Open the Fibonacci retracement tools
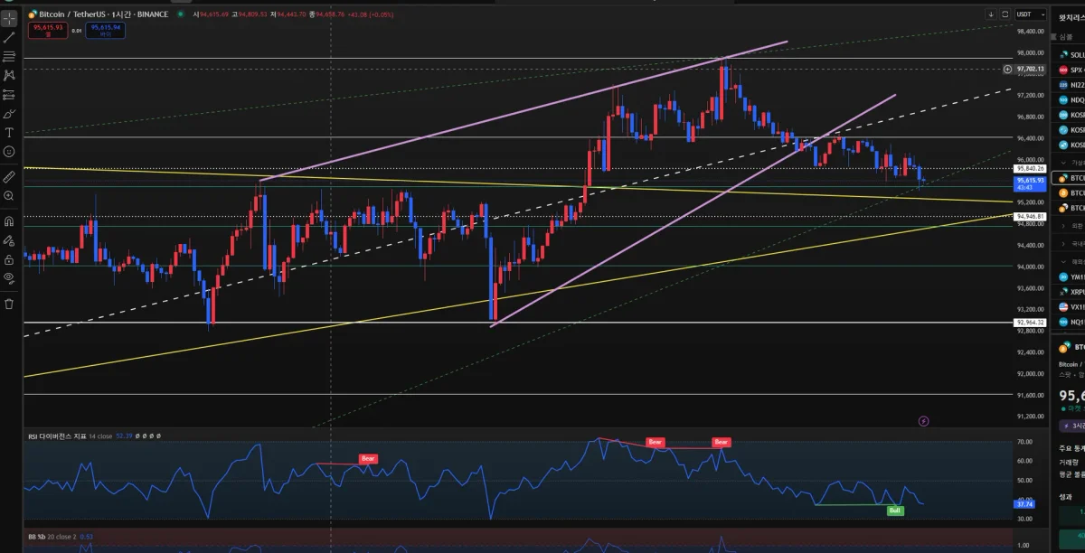The height and width of the screenshot is (553, 1085). [9, 56]
